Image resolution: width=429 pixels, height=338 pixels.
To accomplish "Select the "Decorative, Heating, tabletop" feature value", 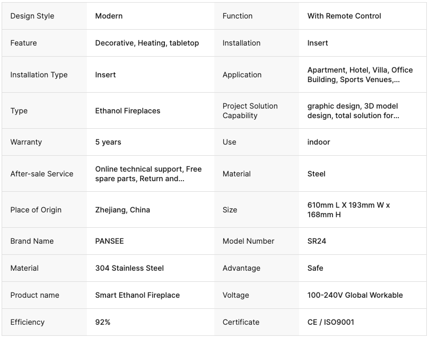I will (147, 43).
